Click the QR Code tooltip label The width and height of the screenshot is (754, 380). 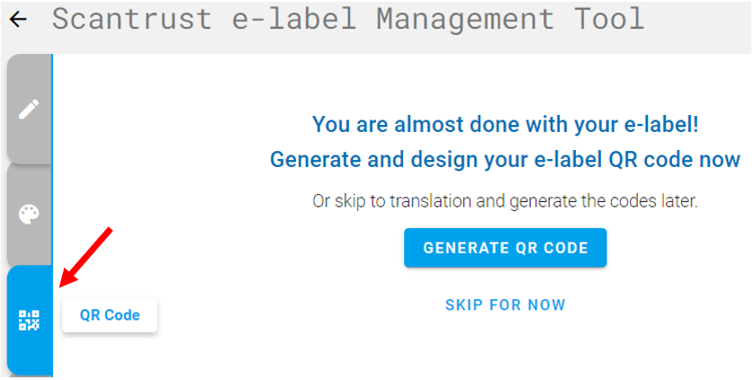[110, 314]
